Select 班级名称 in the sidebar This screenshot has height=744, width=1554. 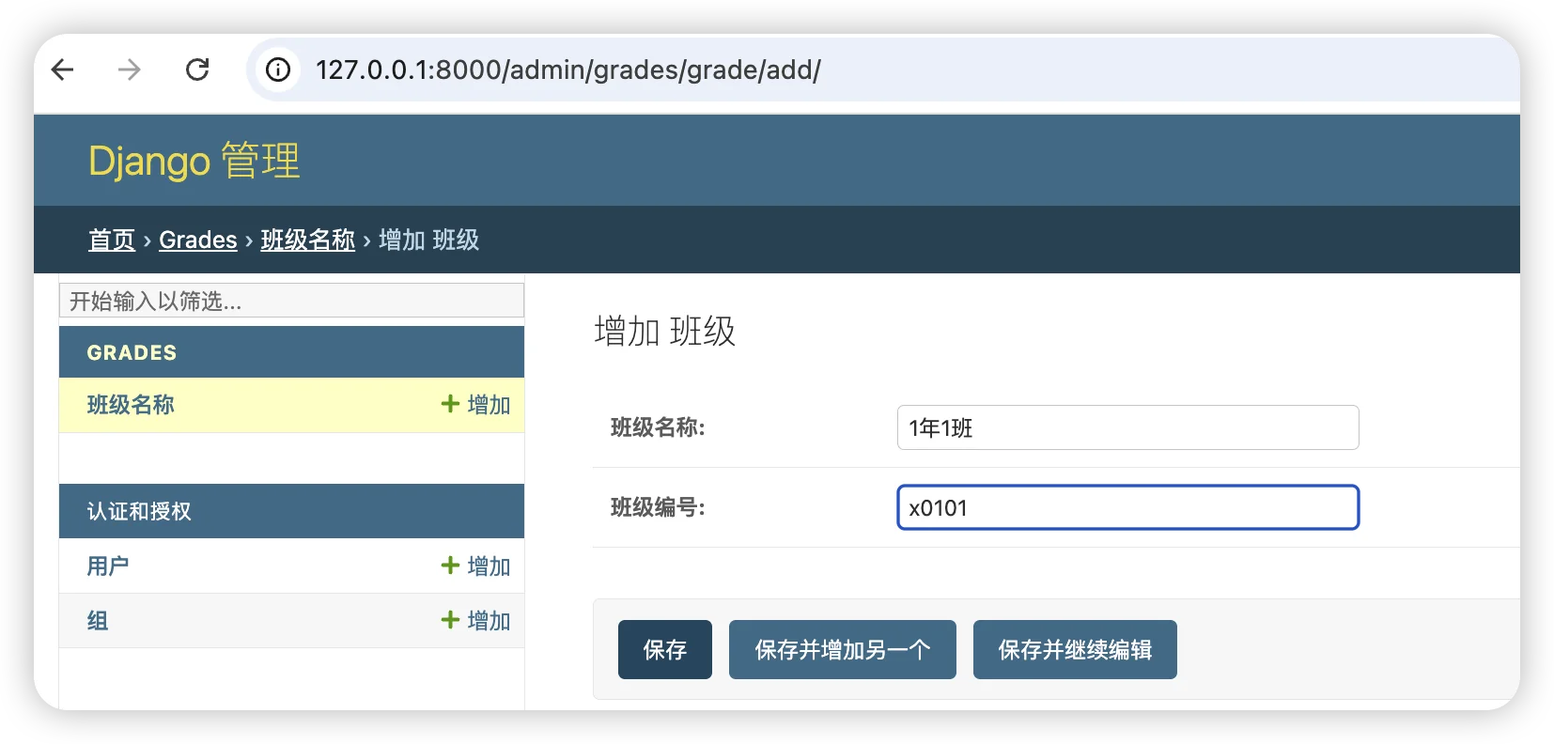click(131, 405)
